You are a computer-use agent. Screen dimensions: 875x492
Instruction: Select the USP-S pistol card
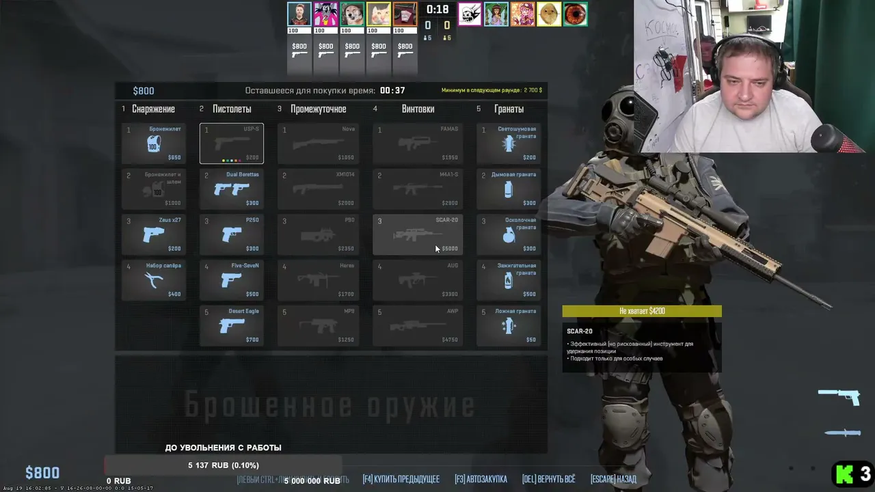tap(232, 143)
